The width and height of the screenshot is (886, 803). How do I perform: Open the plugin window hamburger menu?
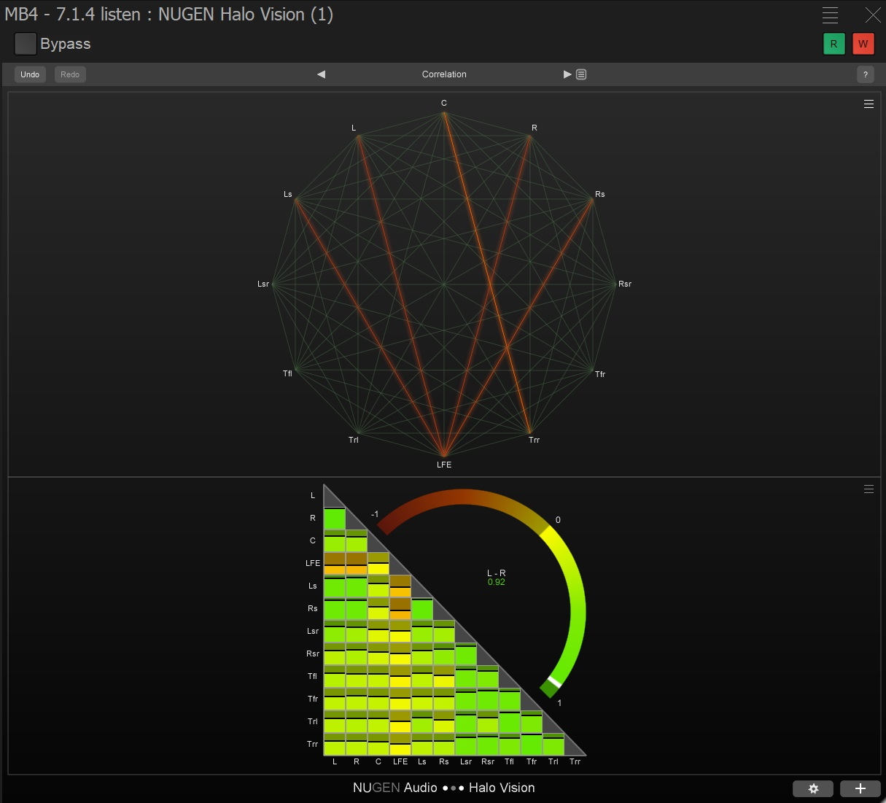830,15
